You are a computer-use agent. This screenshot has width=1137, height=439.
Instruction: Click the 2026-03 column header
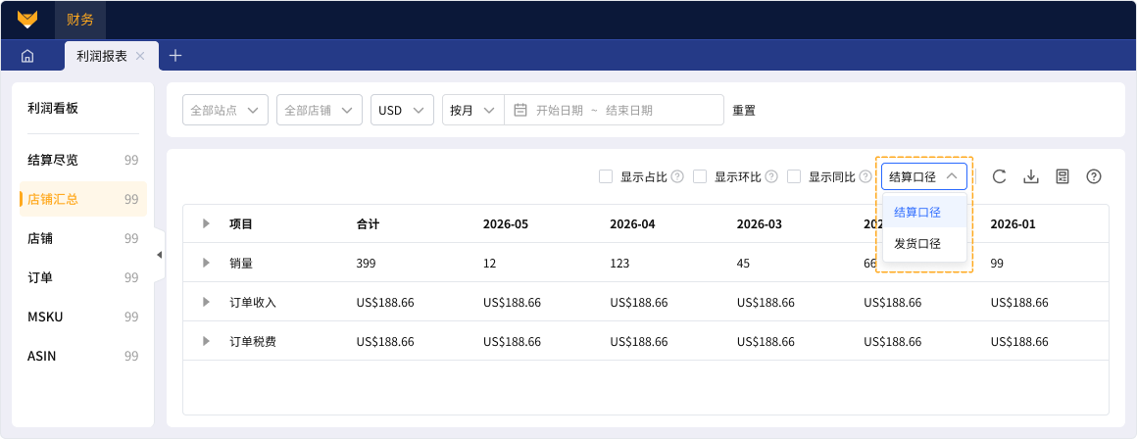(760, 223)
